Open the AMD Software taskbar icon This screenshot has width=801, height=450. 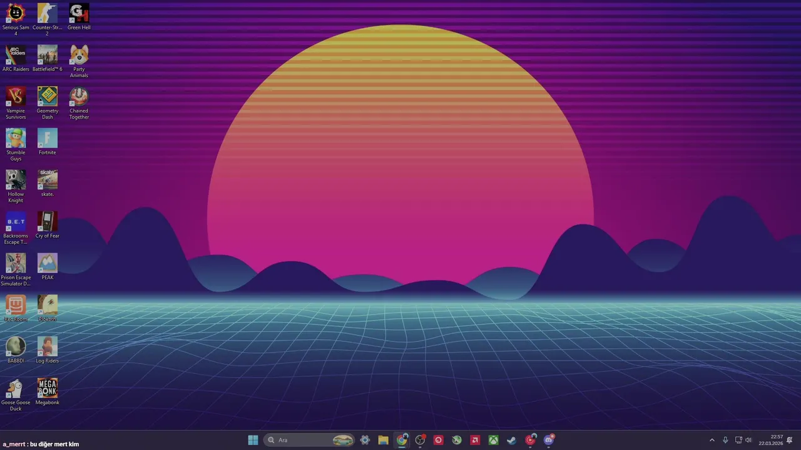(x=475, y=440)
